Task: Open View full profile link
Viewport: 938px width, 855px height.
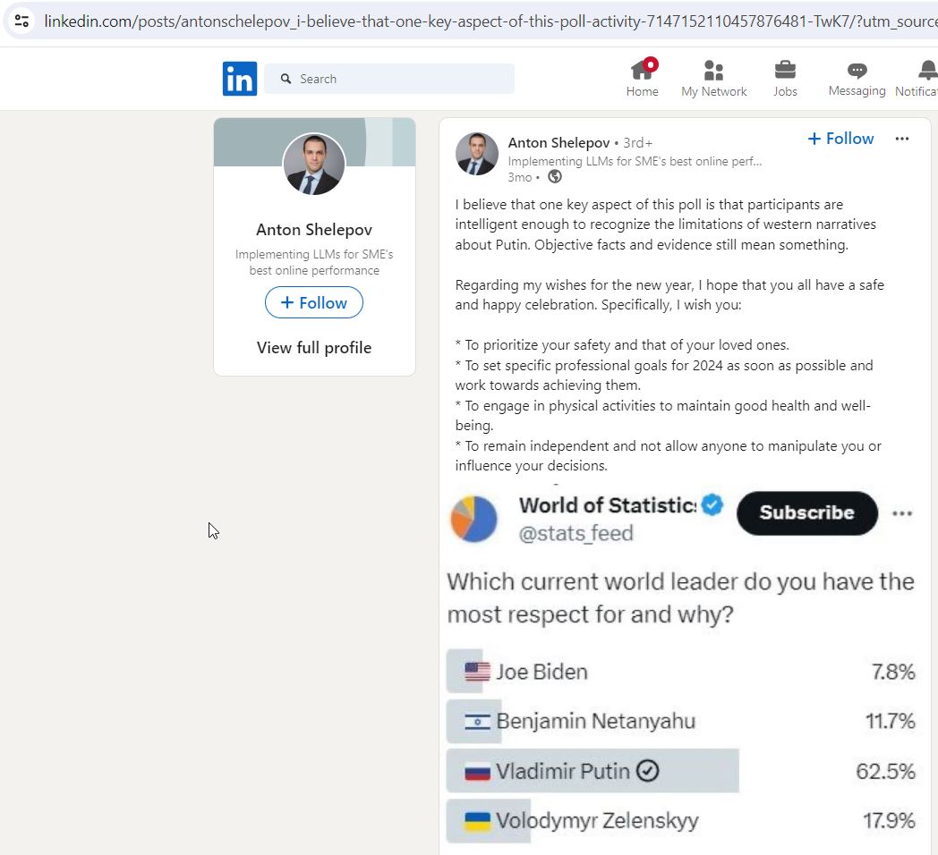Action: [x=314, y=348]
